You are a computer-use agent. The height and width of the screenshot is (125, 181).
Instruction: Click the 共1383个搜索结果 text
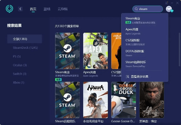click(67, 26)
